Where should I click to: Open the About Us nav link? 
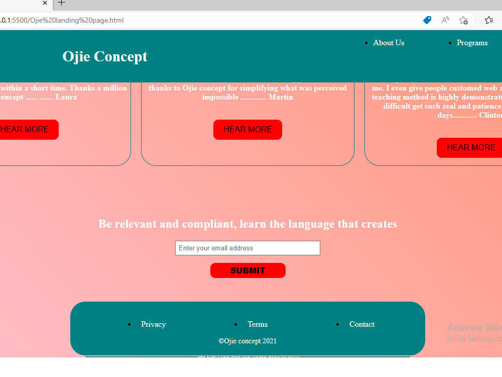(x=389, y=43)
